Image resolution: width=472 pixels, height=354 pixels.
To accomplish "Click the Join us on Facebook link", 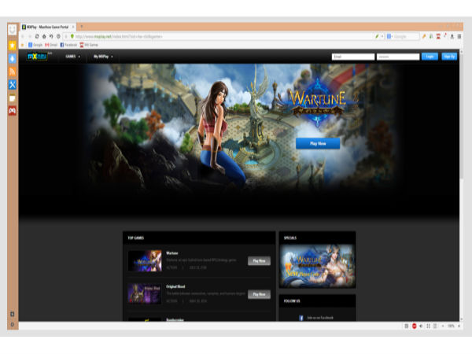I will pos(316,318).
